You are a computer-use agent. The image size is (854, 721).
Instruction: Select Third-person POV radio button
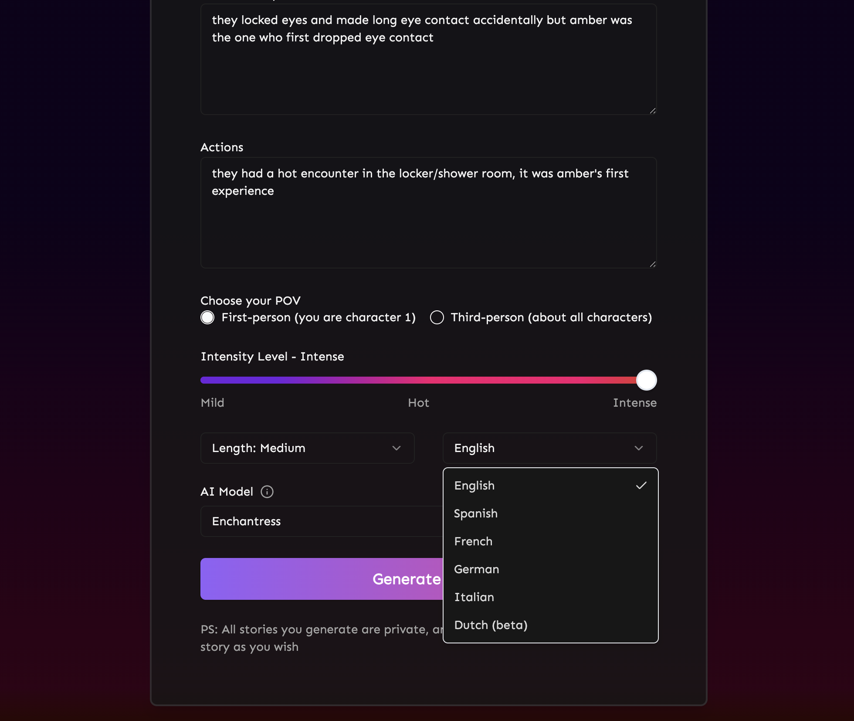point(437,317)
